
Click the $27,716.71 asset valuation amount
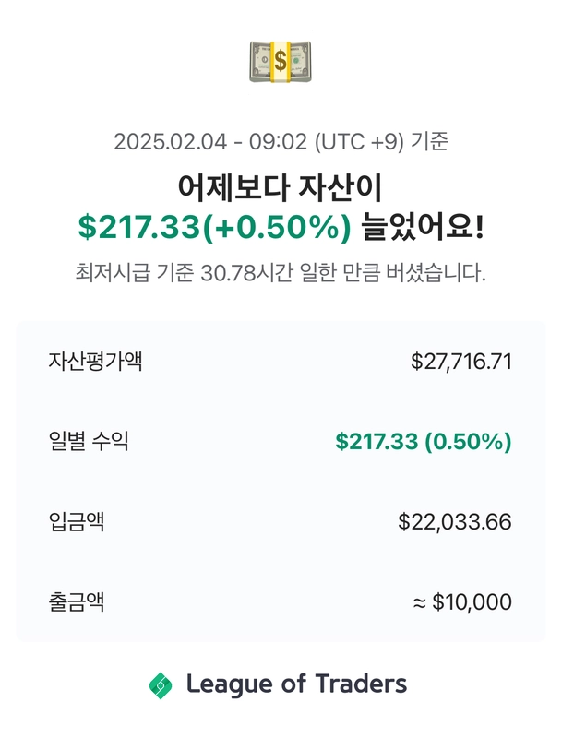(461, 362)
